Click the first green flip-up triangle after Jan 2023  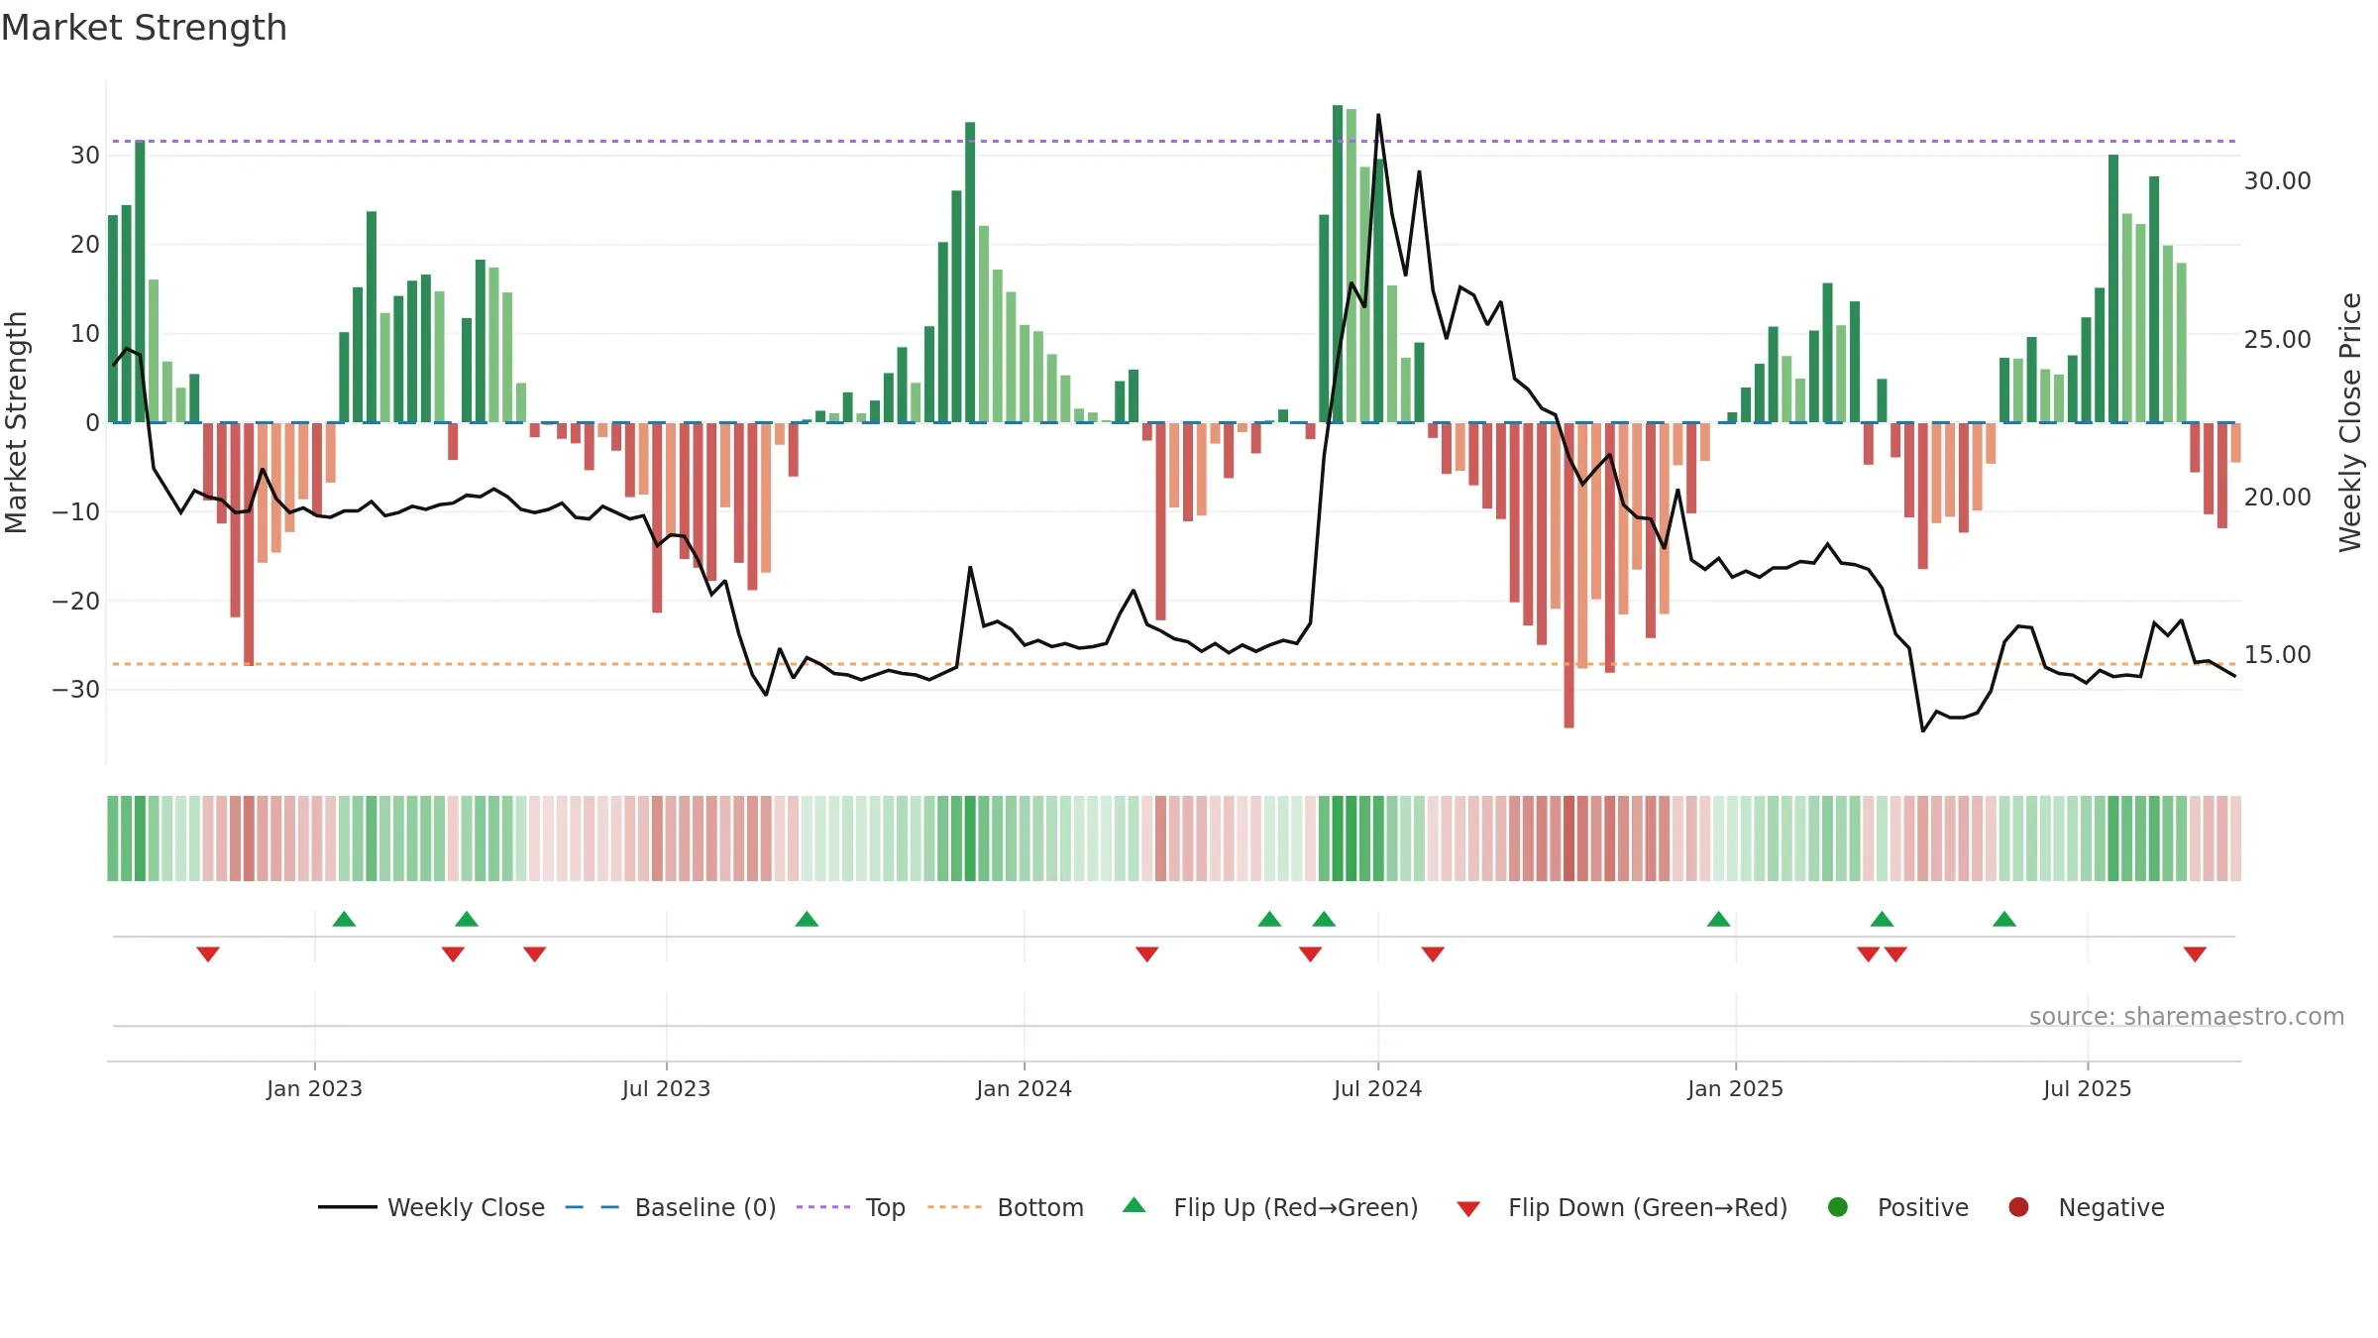[344, 919]
